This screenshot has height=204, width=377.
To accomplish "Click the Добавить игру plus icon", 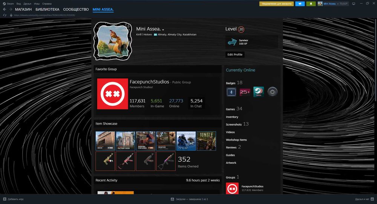I will click(x=5, y=199).
